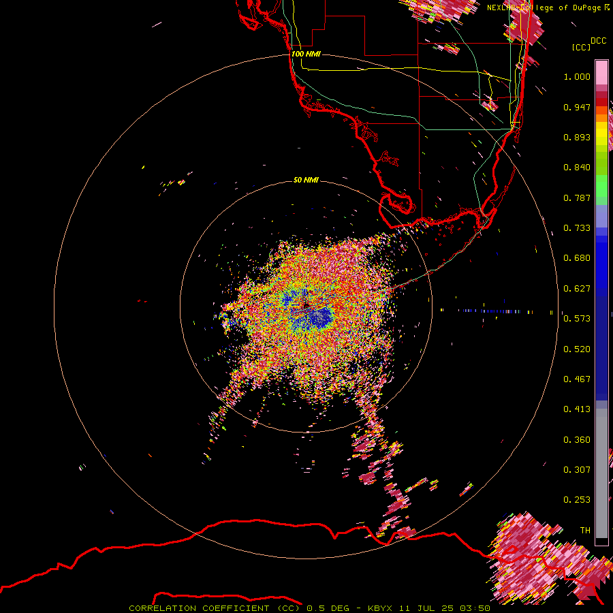Pick the light pink top color bar segment

[601, 72]
